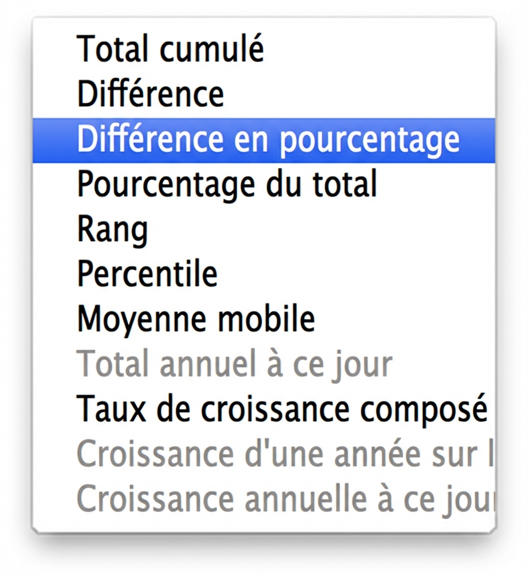Click the greyed Total annuel à ce jour item
Viewport: 528px width, 579px height.
coord(263,365)
